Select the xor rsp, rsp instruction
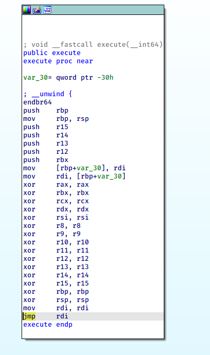Viewport: 210px width, 355px height. pyautogui.click(x=56, y=300)
